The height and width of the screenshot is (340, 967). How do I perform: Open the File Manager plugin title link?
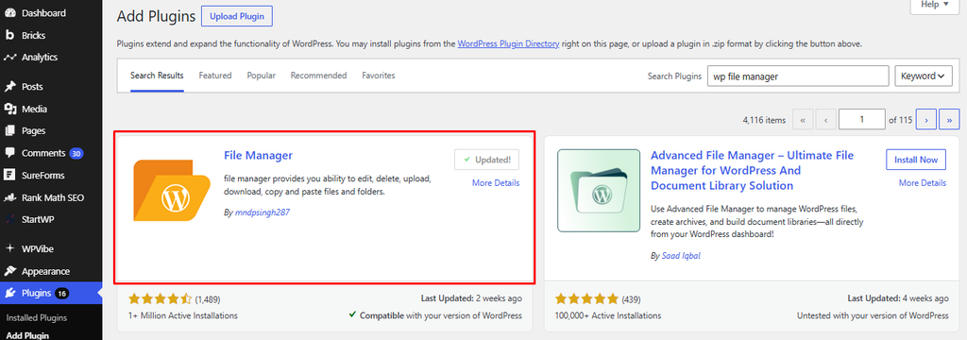click(x=259, y=156)
